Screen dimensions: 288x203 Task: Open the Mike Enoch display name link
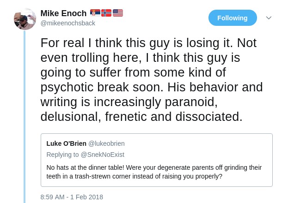pos(64,13)
